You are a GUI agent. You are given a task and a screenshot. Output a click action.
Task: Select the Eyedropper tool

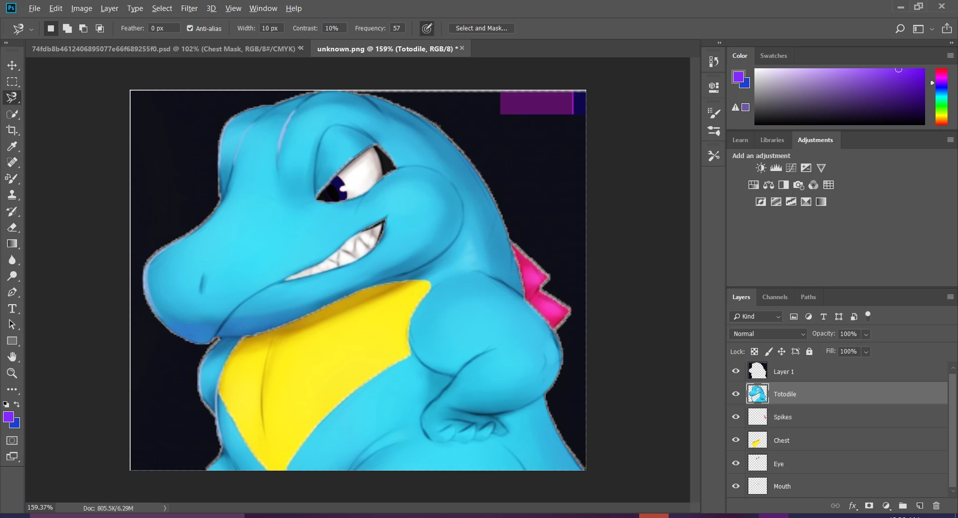coord(12,147)
